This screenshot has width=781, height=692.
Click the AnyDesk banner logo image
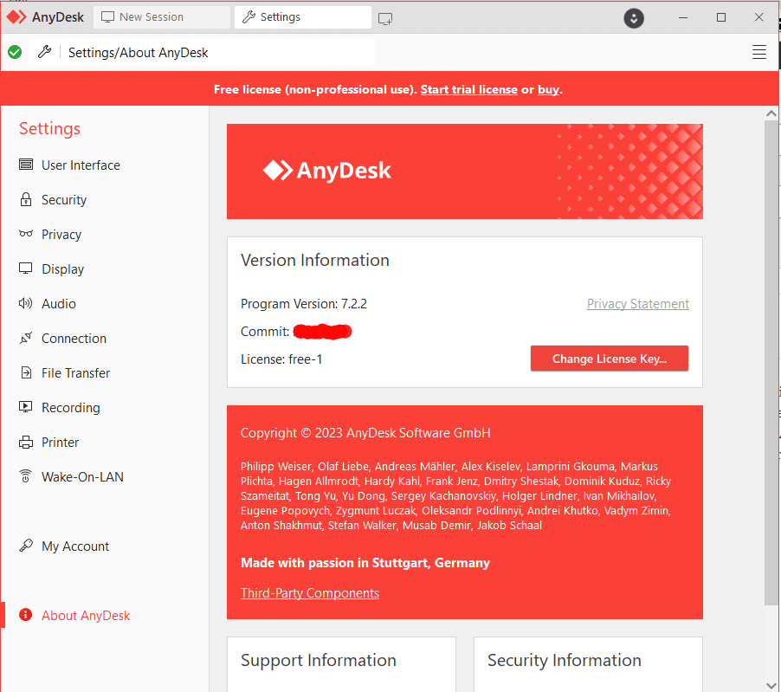[x=326, y=171]
